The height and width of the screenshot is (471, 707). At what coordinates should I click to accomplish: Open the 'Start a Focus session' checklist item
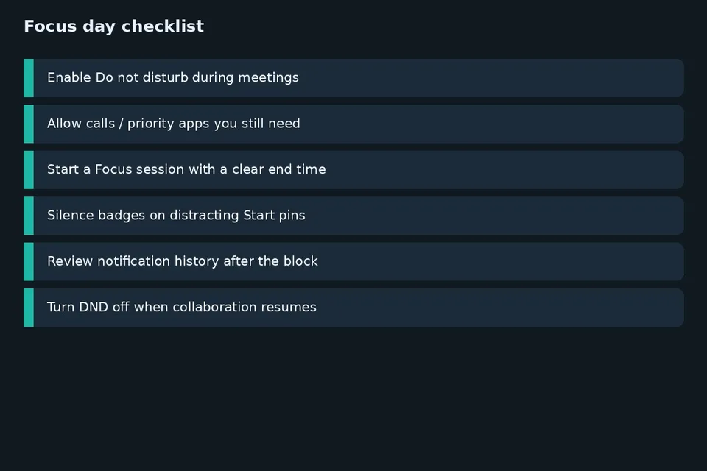click(353, 170)
